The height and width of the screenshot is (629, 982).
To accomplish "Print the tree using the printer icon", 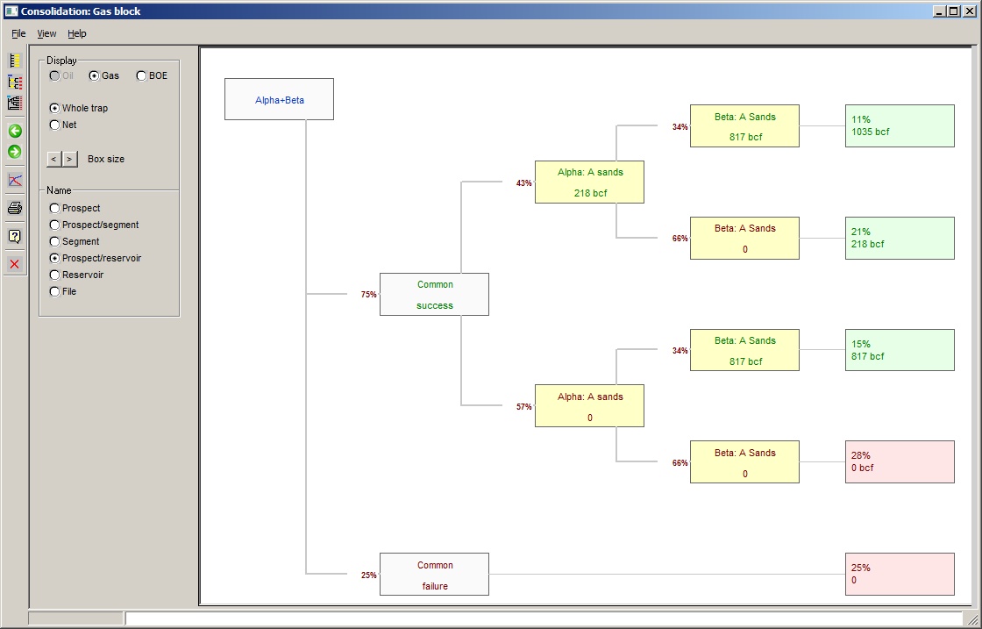I will click(x=15, y=208).
